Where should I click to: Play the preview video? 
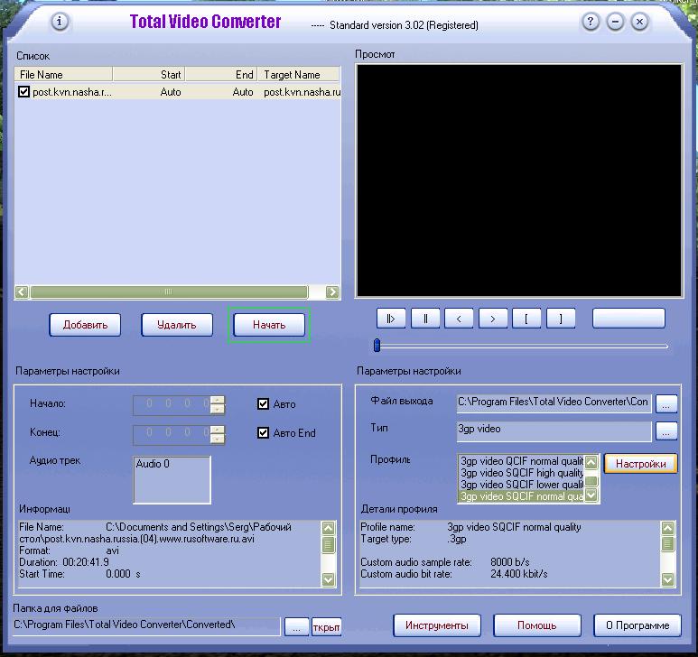point(391,319)
